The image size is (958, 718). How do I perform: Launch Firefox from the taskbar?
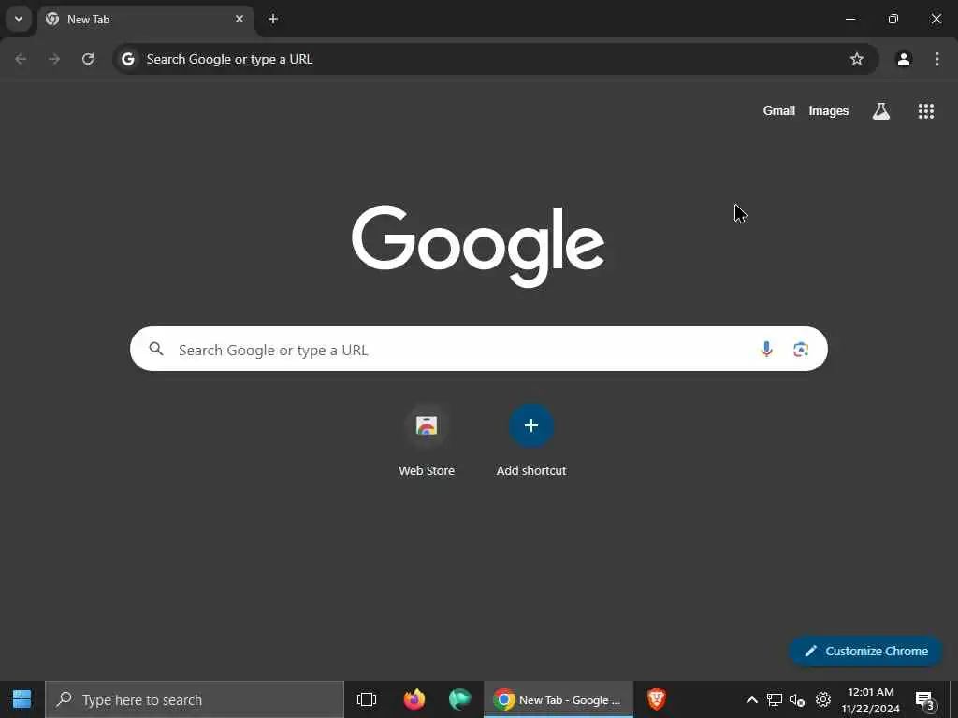pos(414,699)
